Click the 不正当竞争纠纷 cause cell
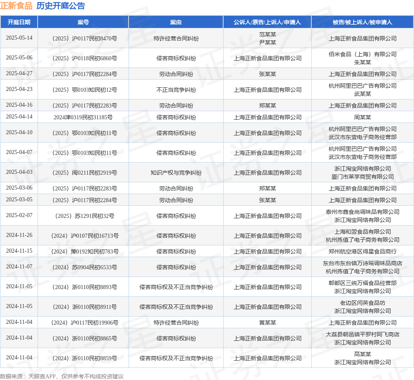Screen dimensions: 414x380 point(176,90)
